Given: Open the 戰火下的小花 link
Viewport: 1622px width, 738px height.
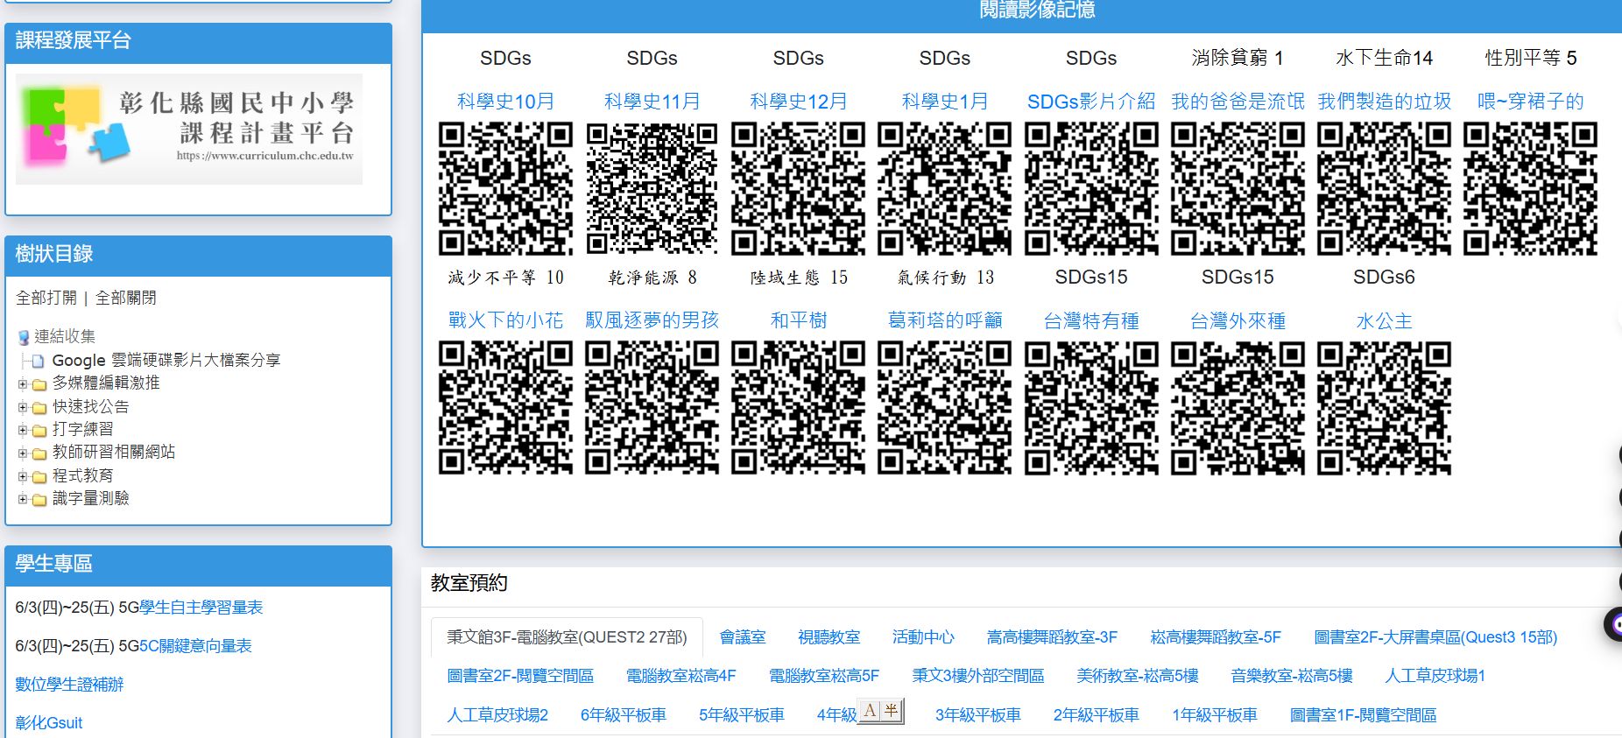Looking at the screenshot, I should 505,320.
